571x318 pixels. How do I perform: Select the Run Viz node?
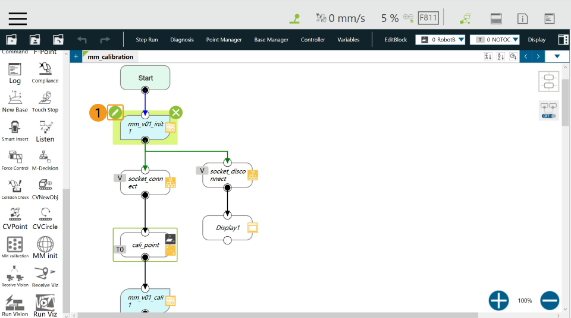point(45,306)
